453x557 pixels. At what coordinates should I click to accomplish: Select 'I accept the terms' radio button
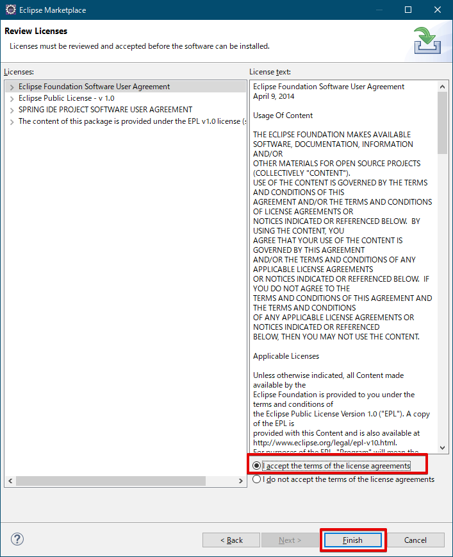point(256,465)
